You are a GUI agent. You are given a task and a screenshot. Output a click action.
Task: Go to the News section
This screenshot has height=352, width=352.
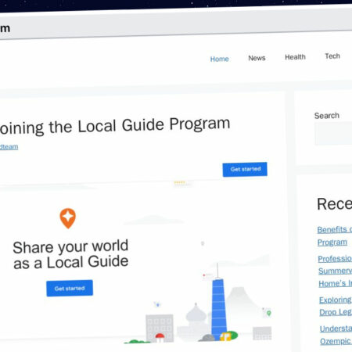[x=257, y=58]
